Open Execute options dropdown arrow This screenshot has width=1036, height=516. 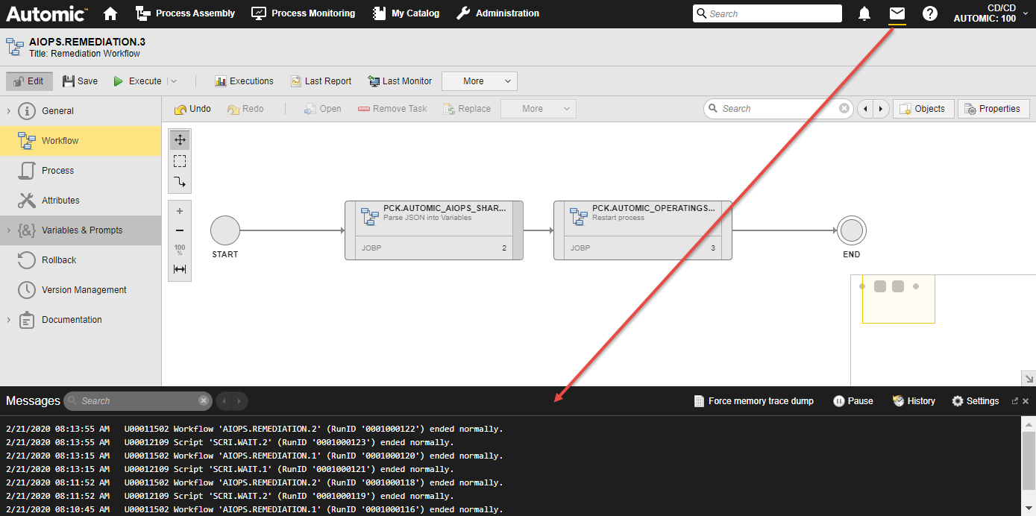(x=173, y=81)
